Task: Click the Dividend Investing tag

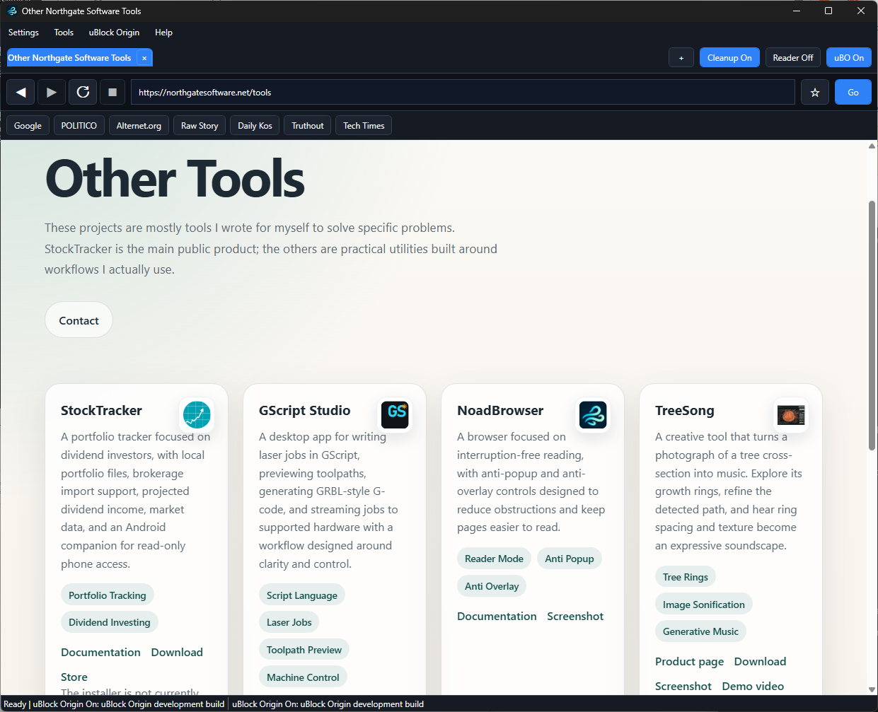Action: coord(110,622)
